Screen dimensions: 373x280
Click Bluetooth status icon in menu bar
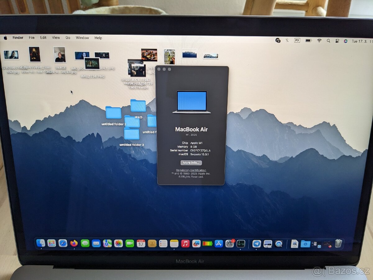tap(287, 40)
